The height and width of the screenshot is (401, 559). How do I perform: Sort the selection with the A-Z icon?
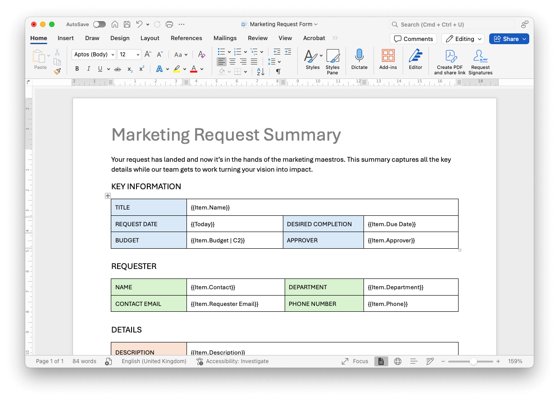261,71
